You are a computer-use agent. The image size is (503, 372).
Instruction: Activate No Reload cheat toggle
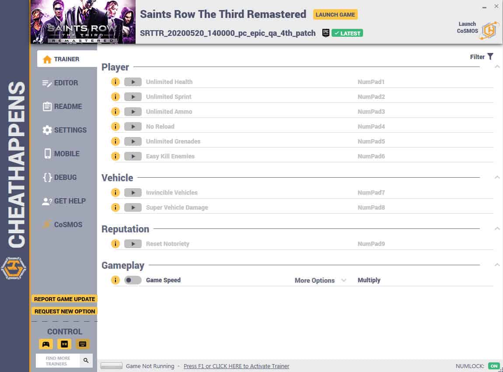[x=133, y=126]
